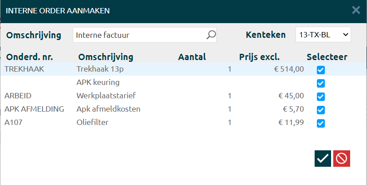Select the A107 part number cell
Image resolution: width=367 pixels, height=185 pixels.
tap(13, 122)
